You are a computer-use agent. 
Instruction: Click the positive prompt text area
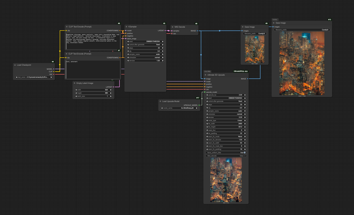click(x=93, y=41)
